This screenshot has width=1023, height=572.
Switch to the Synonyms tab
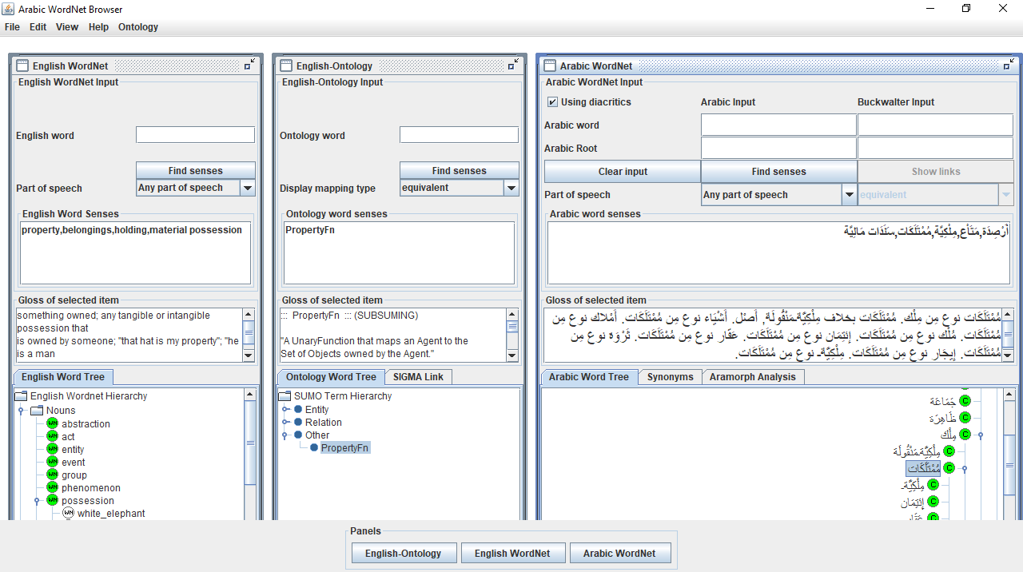671,376
